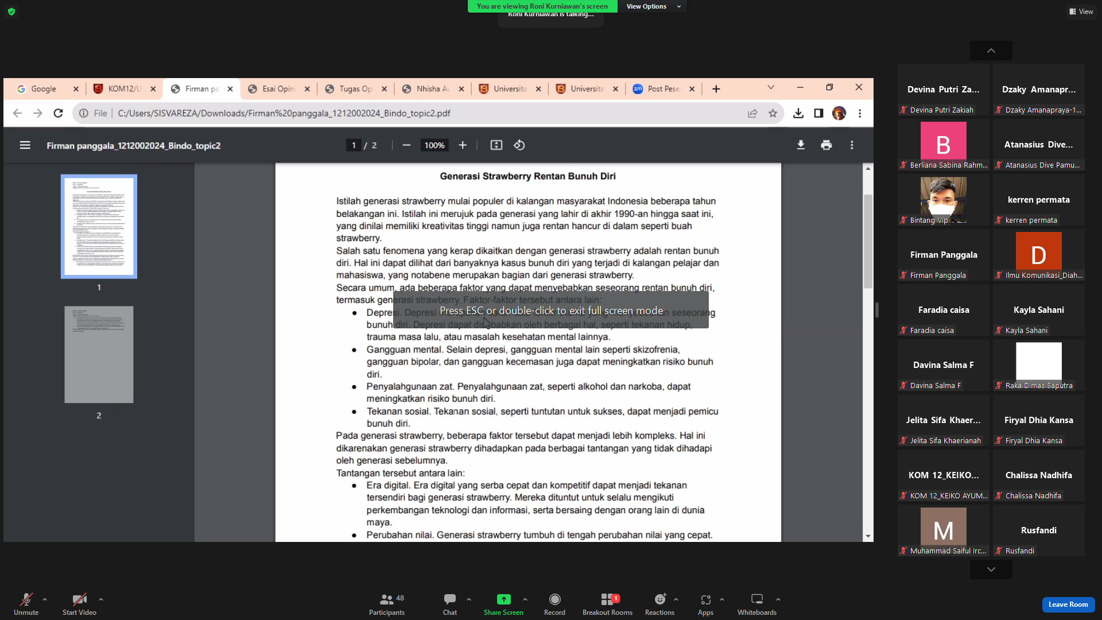Viewport: 1102px width, 620px height.
Task: Zoom in the PDF document
Action: click(463, 145)
